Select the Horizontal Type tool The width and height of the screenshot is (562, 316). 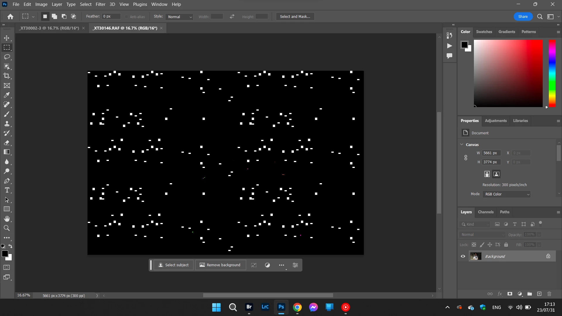(7, 190)
